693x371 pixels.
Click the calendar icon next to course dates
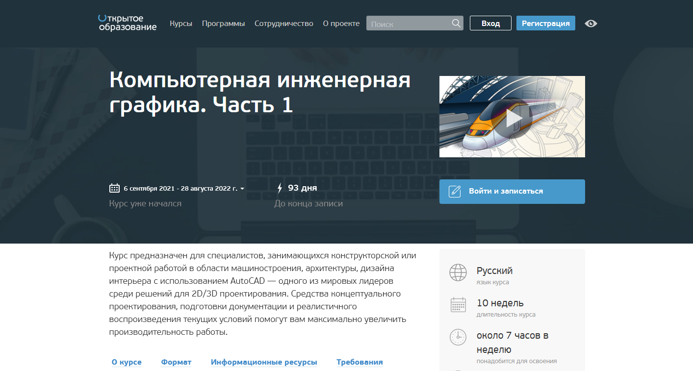click(x=114, y=187)
